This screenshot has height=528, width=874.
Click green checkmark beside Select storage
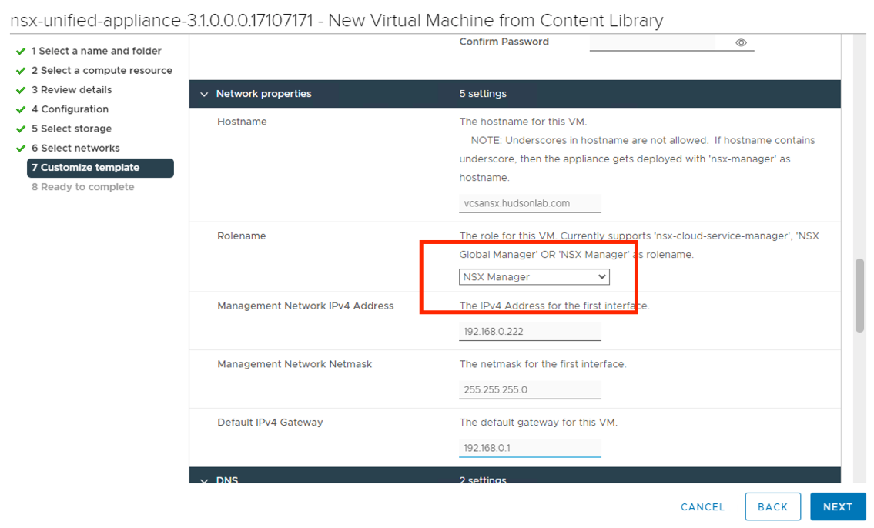pyautogui.click(x=21, y=129)
